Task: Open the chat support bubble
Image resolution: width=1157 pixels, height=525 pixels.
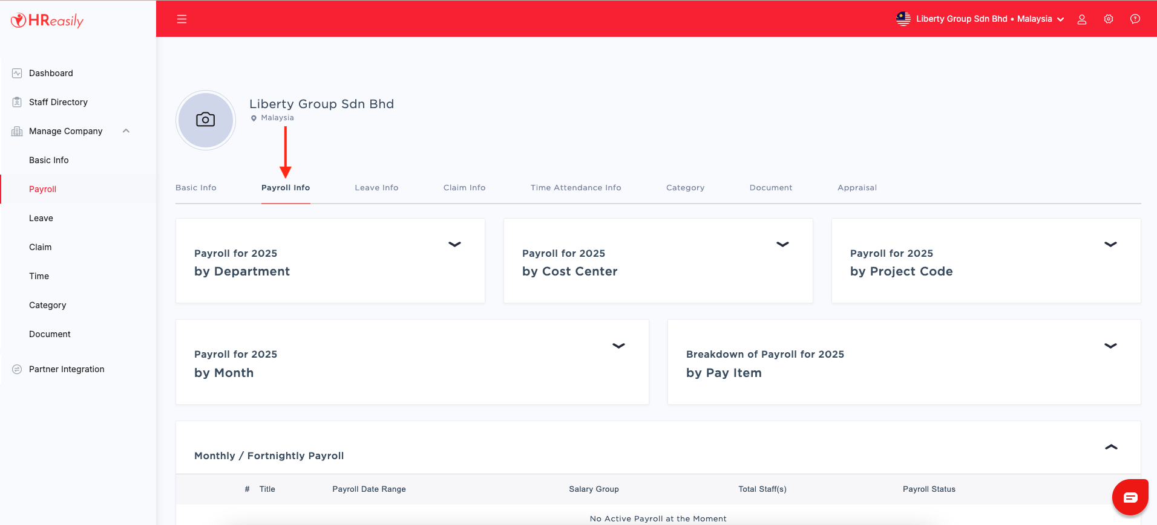Action: pyautogui.click(x=1130, y=497)
